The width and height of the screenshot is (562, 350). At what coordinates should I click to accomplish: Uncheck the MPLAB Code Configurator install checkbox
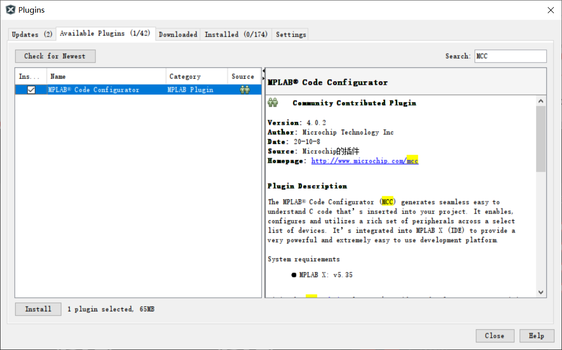pos(31,90)
